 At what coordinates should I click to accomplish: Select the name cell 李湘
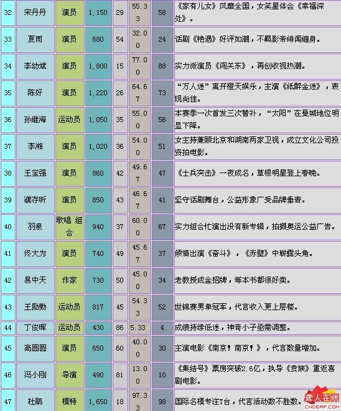pos(35,146)
